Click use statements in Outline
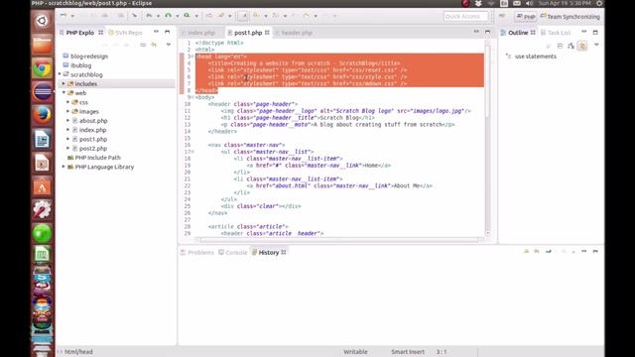 pyautogui.click(x=536, y=57)
